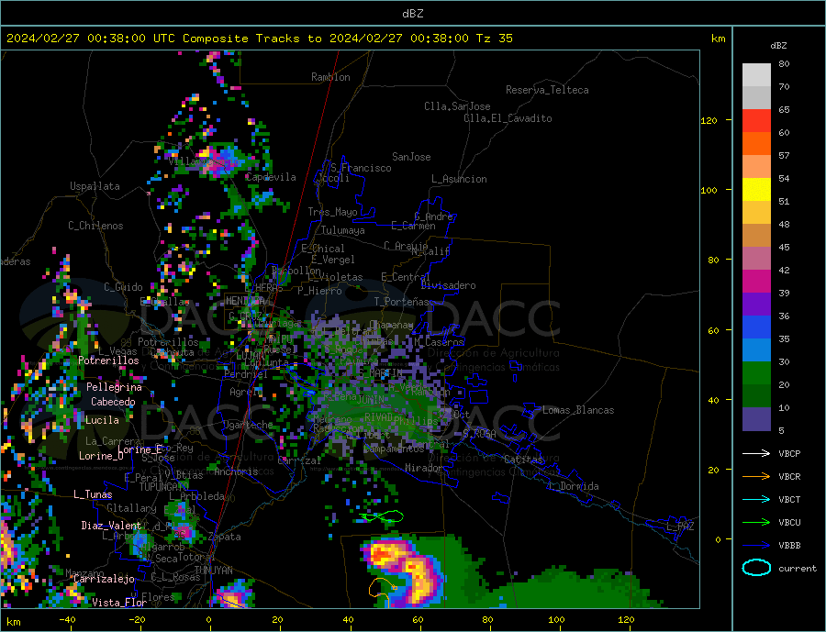Click the 'C_Guido' place label
826x632 pixels.
(123, 287)
